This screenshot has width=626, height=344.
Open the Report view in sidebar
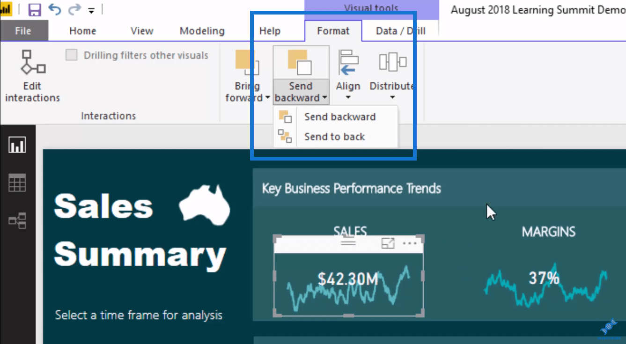(x=17, y=146)
